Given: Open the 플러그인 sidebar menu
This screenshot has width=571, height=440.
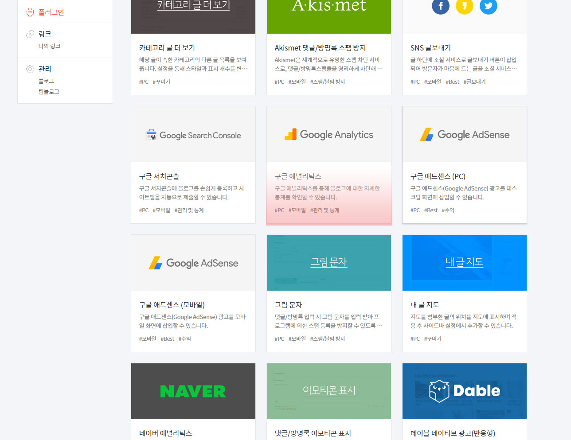Looking at the screenshot, I should (51, 12).
